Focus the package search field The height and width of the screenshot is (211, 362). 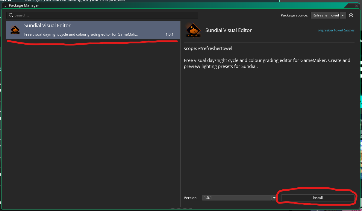pyautogui.click(x=102, y=15)
